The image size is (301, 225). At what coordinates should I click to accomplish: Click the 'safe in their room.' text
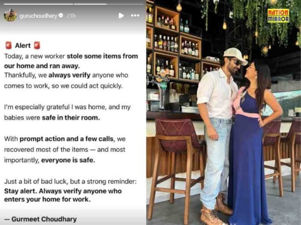pos(71,118)
